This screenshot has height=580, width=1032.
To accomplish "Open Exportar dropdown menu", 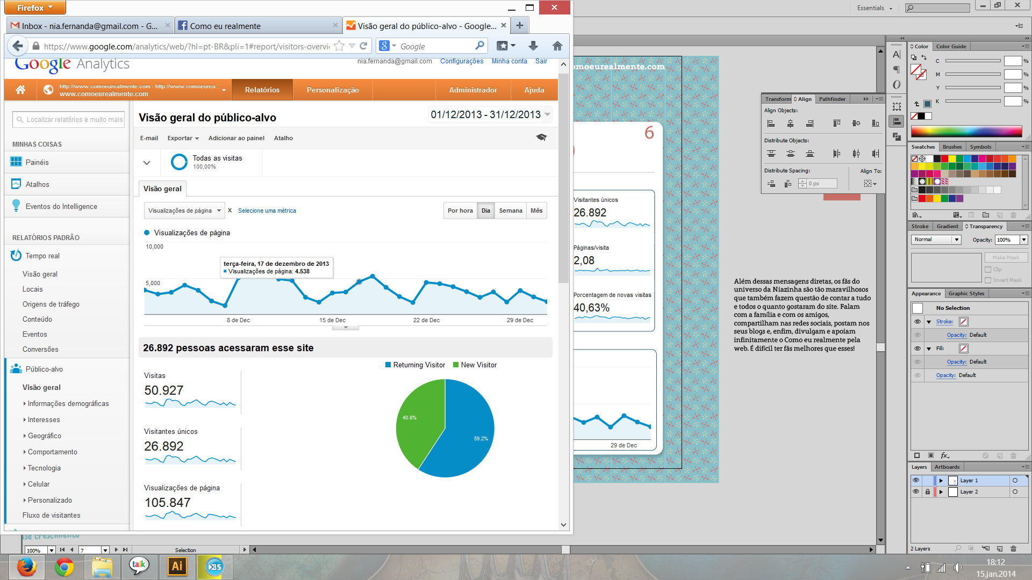I will [183, 138].
